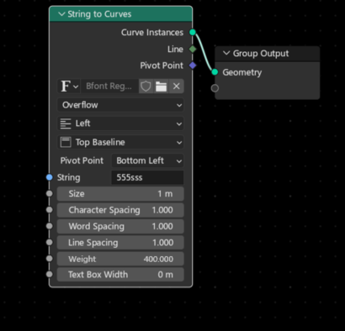Select the String to Curves node title
345x331 pixels.
(99, 14)
